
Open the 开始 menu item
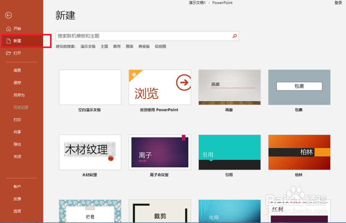[17, 29]
